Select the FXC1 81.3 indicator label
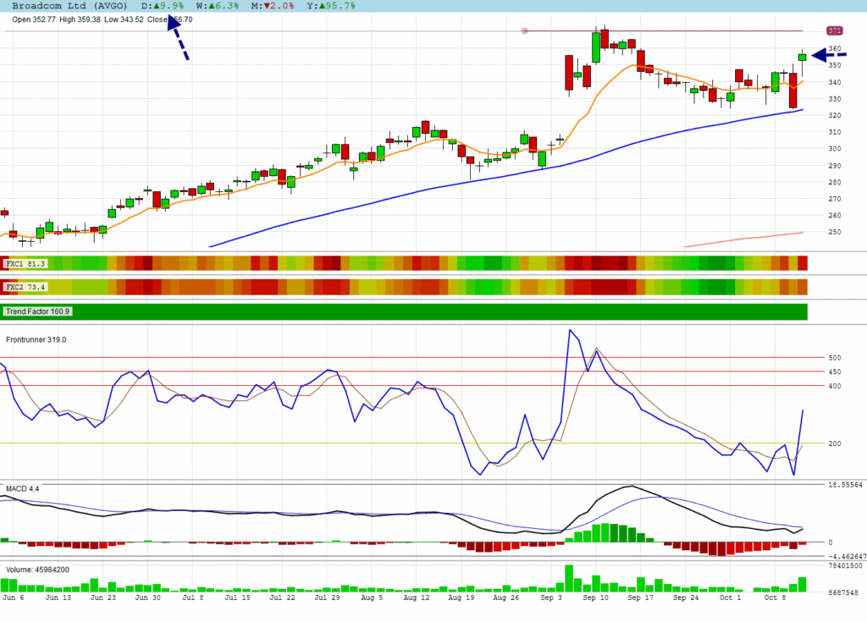Screen dimensions: 867x622 click(x=26, y=264)
